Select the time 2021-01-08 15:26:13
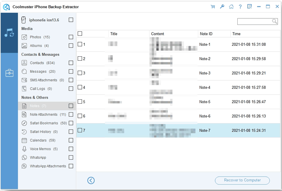 [x=249, y=116]
